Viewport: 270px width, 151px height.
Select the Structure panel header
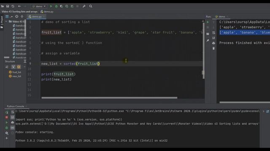pyautogui.click(x=10, y=62)
